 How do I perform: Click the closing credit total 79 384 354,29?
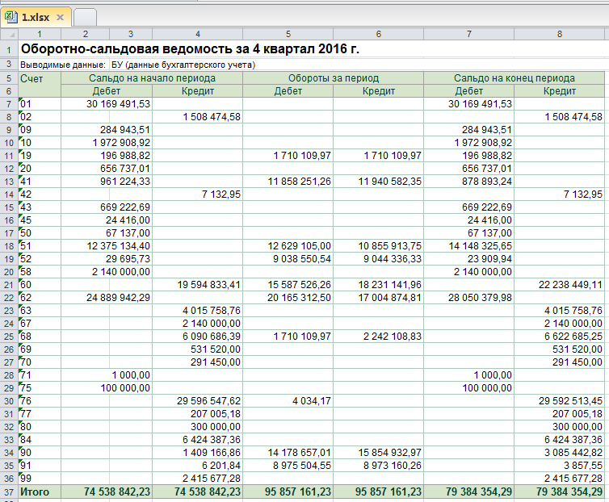point(559,492)
